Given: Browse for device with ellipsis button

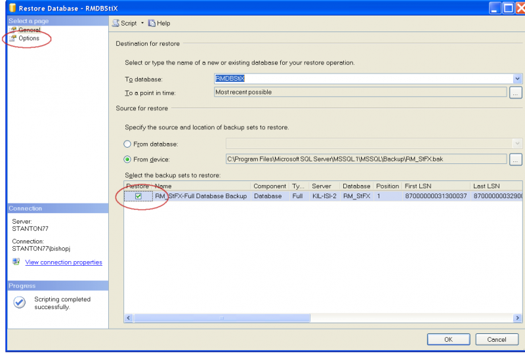Looking at the screenshot, I should point(515,159).
